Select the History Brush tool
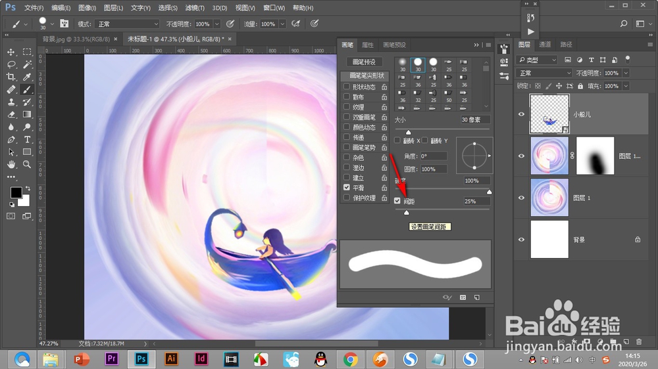The image size is (658, 369). coord(27,102)
